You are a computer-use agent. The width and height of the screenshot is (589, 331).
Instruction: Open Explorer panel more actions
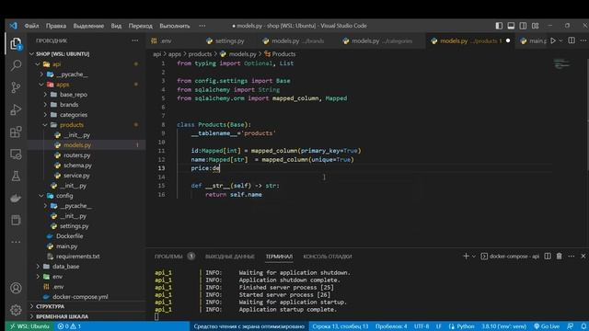pos(135,40)
